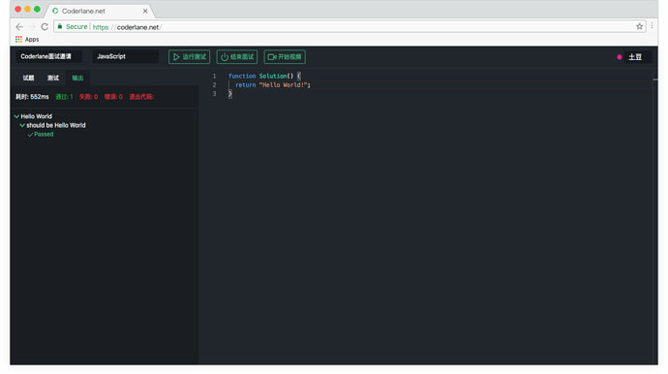
Task: Switch to the middle left-panel tab (测试)
Action: [x=53, y=78]
